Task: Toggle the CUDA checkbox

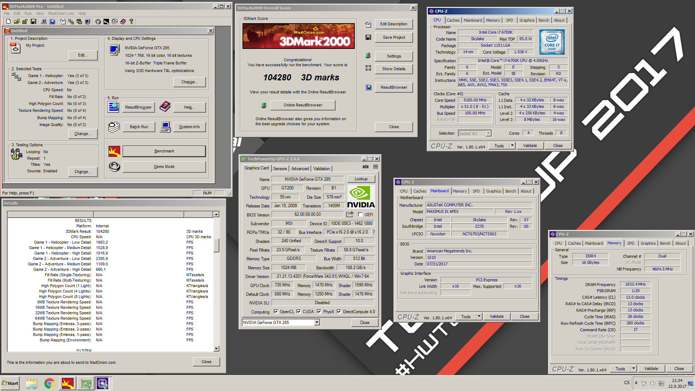Action: [x=299, y=312]
